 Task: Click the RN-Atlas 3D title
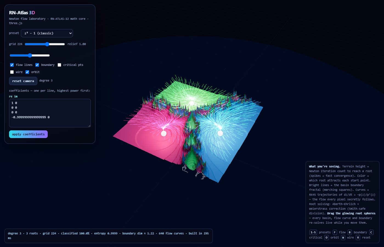pyautogui.click(x=22, y=13)
